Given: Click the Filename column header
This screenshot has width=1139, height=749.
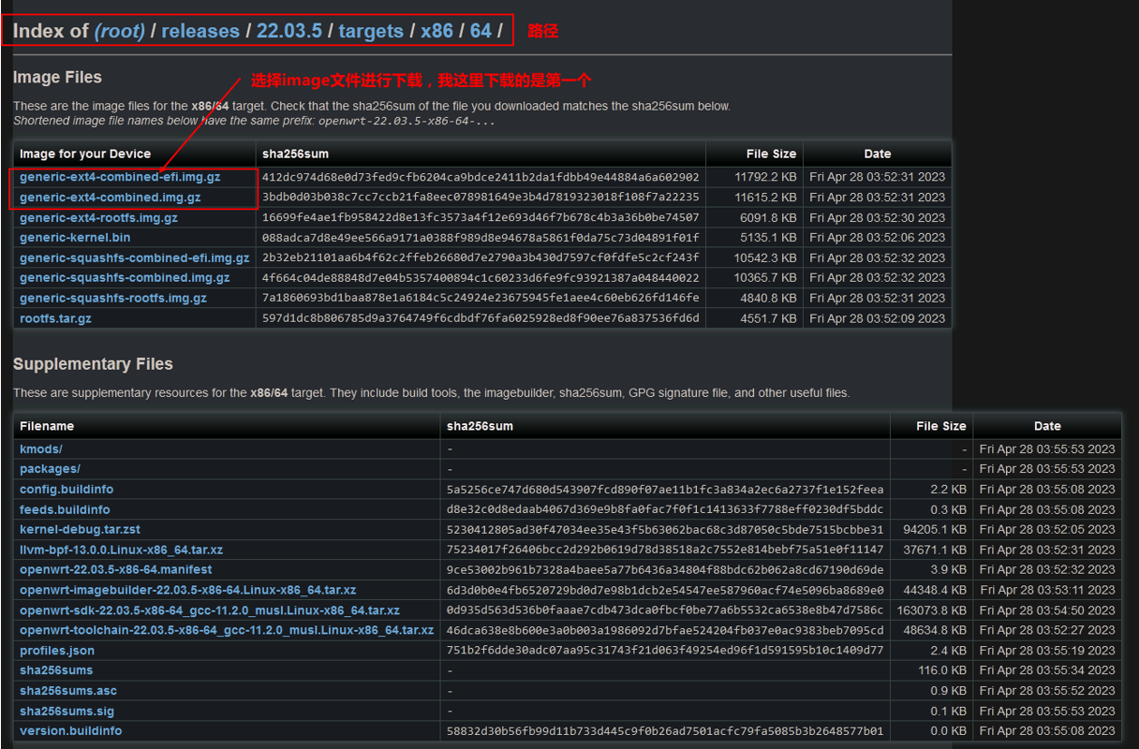Looking at the screenshot, I should click(x=47, y=426).
